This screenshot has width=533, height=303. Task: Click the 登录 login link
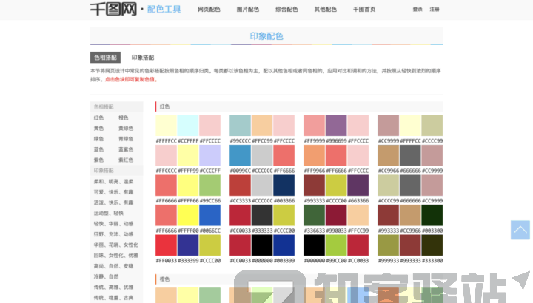click(418, 10)
